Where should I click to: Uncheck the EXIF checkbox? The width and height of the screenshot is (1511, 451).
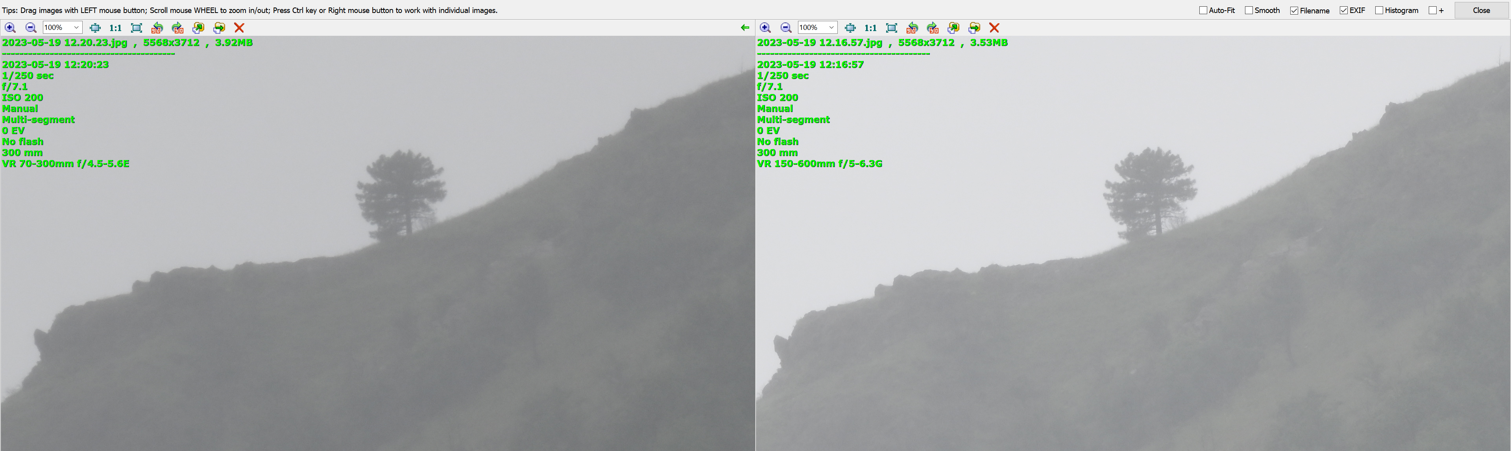click(1343, 11)
